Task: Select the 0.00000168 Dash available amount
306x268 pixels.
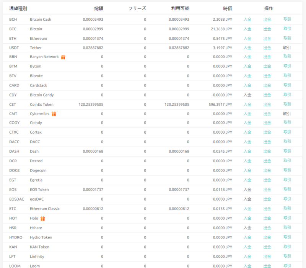Action: pyautogui.click(x=179, y=151)
